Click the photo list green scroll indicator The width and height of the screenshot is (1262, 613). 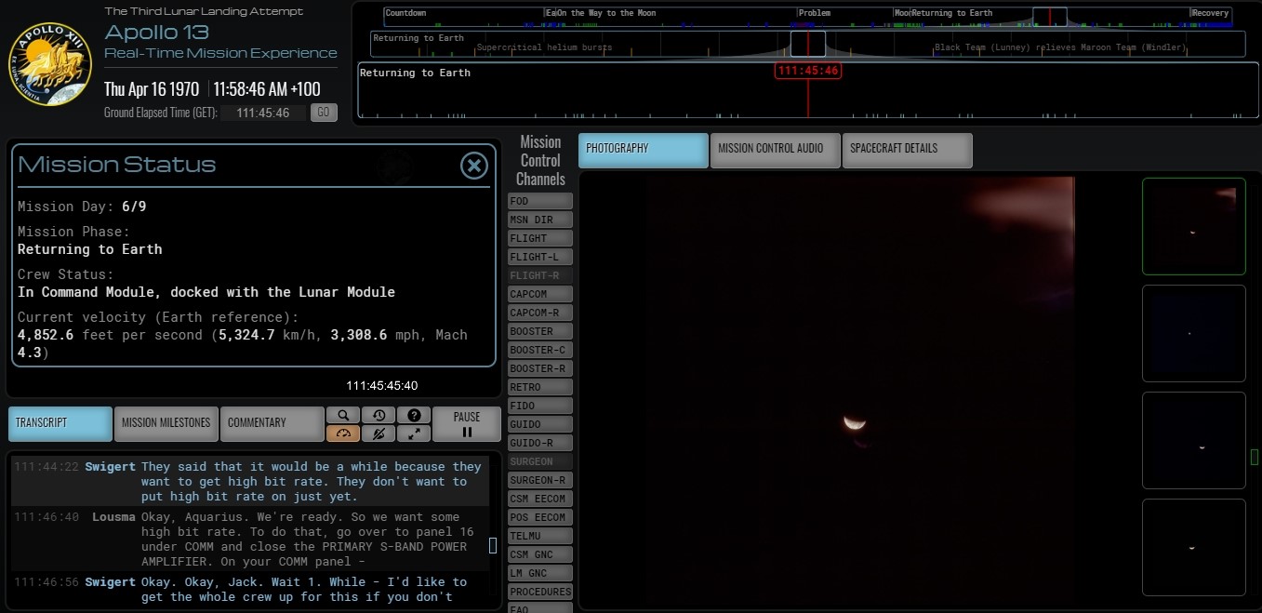[1255, 457]
